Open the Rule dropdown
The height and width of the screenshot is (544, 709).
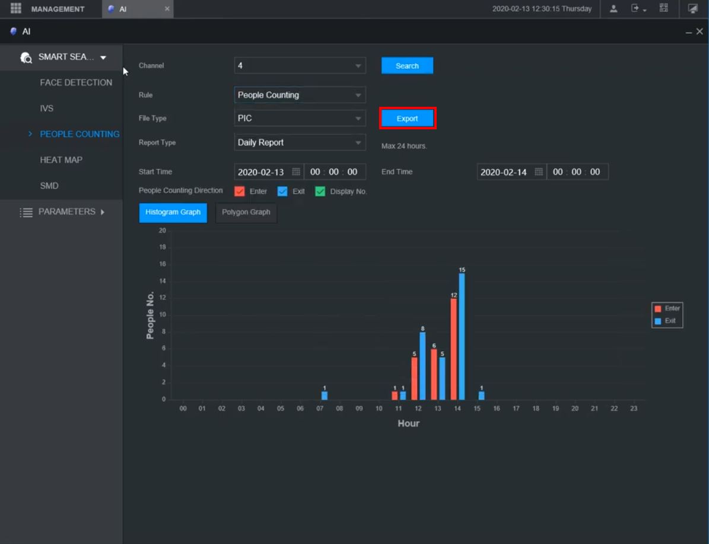(300, 95)
